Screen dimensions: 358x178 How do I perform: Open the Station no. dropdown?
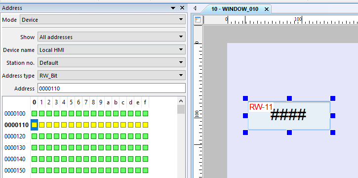112,62
